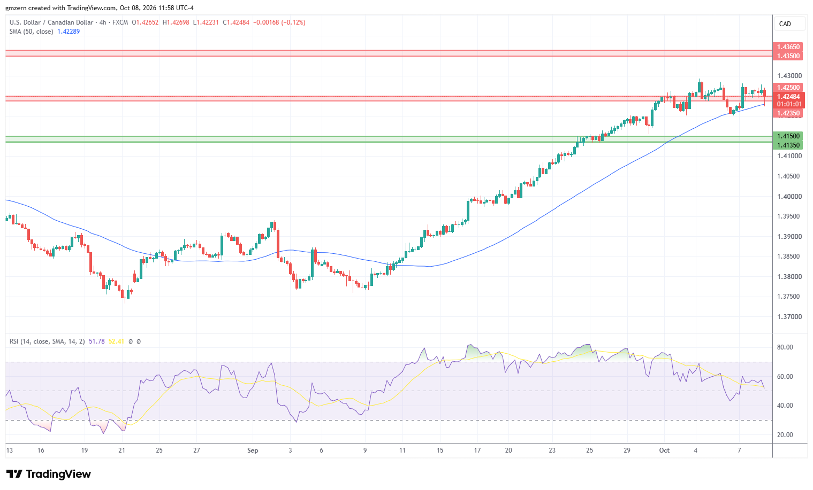Viewport: 813px width, 490px height.
Task: Click the low price L1.42231
Action: click(x=206, y=22)
